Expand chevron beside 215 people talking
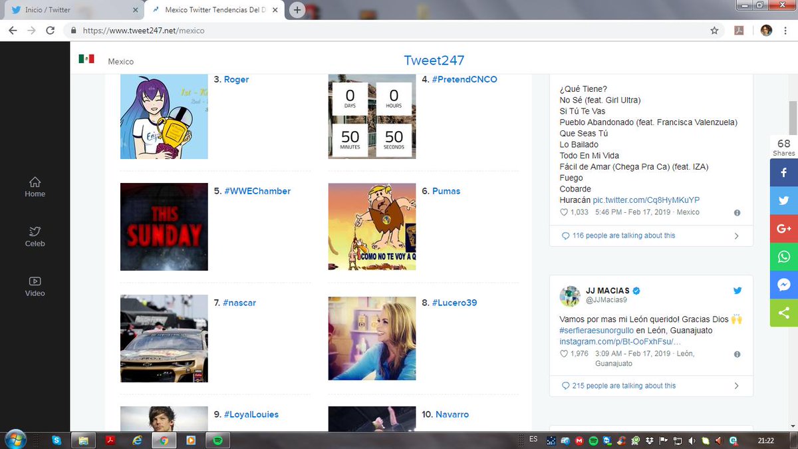This screenshot has height=449, width=798. [x=736, y=386]
